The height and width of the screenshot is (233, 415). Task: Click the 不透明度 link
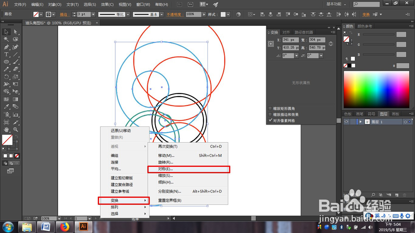pos(175,15)
